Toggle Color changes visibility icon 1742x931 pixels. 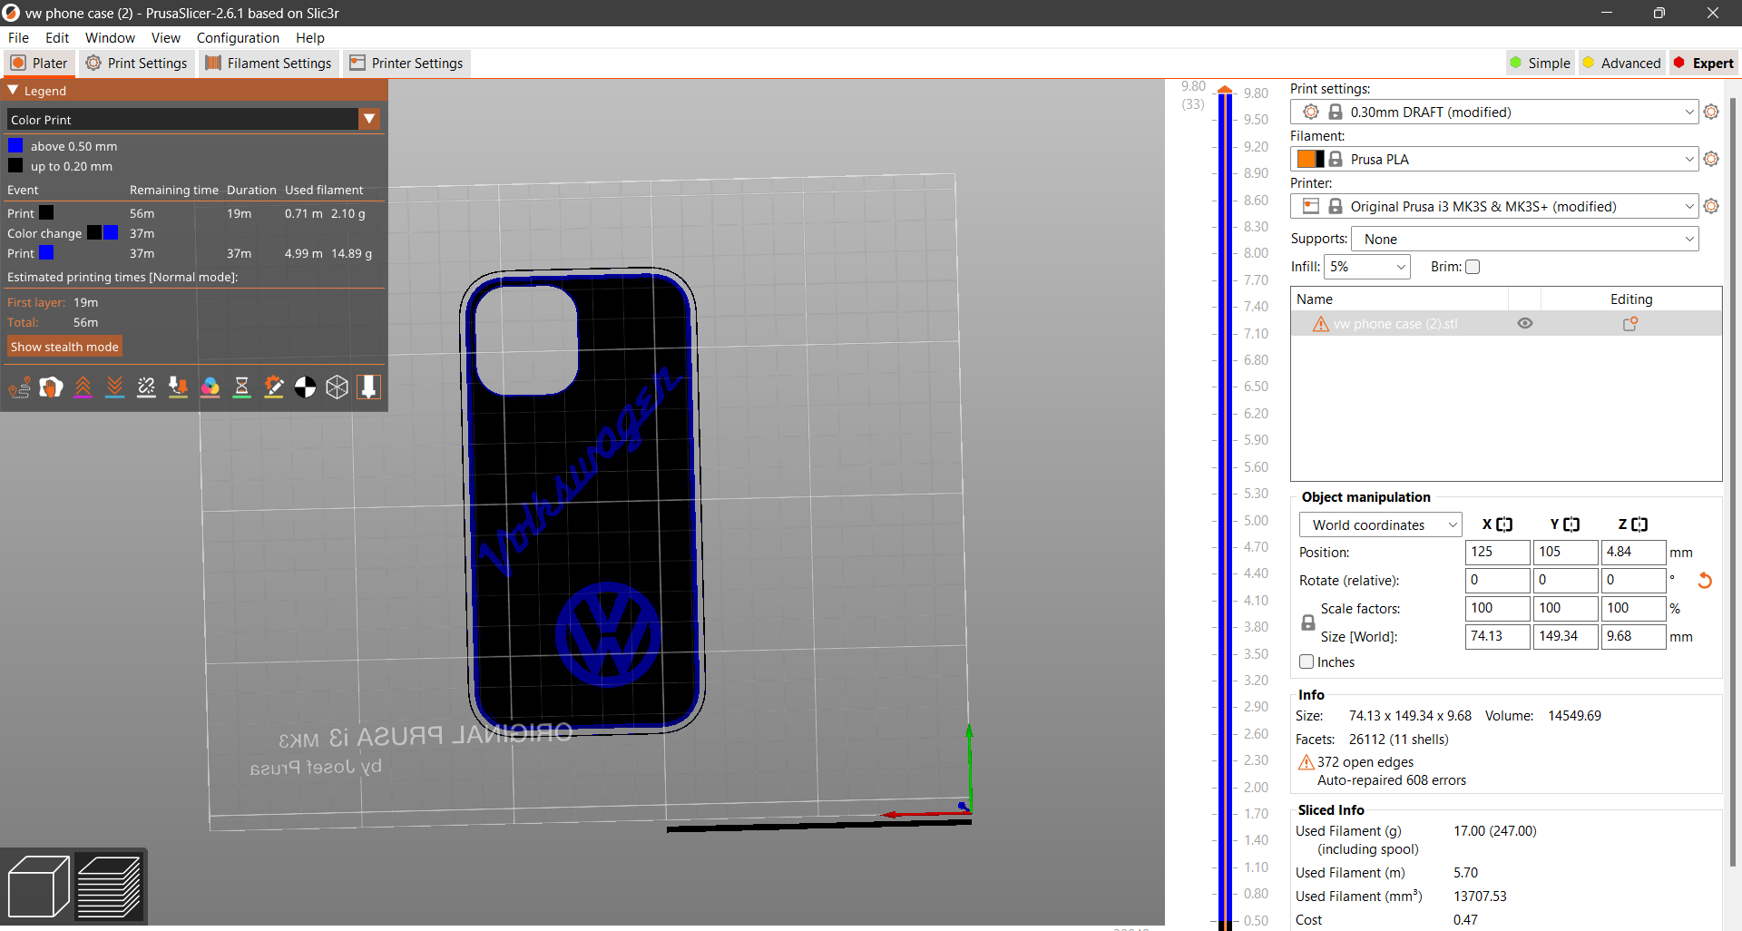[210, 388]
